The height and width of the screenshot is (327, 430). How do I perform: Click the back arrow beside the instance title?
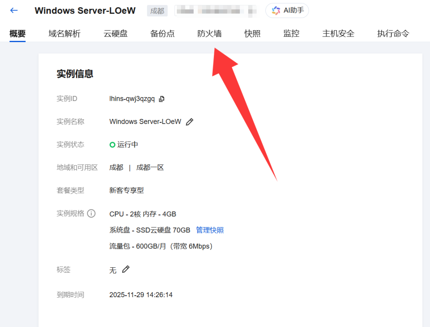(14, 11)
